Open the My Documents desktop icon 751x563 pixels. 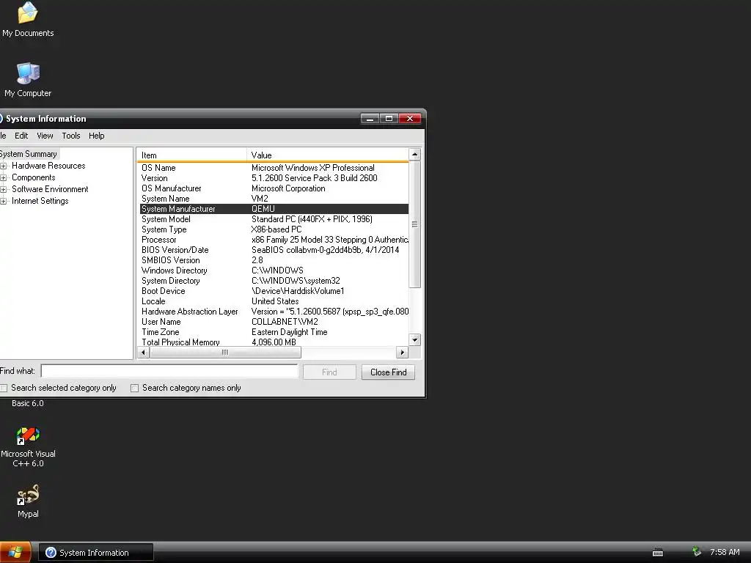(28, 19)
